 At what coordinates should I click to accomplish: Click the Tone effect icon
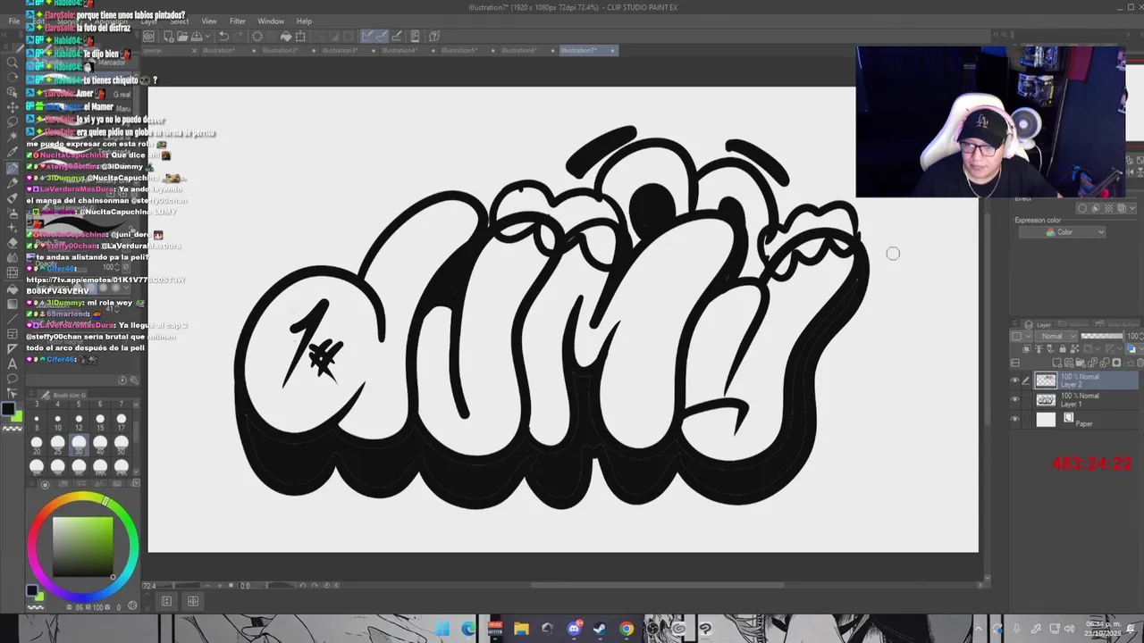[x=1109, y=208]
